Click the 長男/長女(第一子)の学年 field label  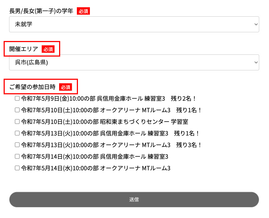click(41, 11)
